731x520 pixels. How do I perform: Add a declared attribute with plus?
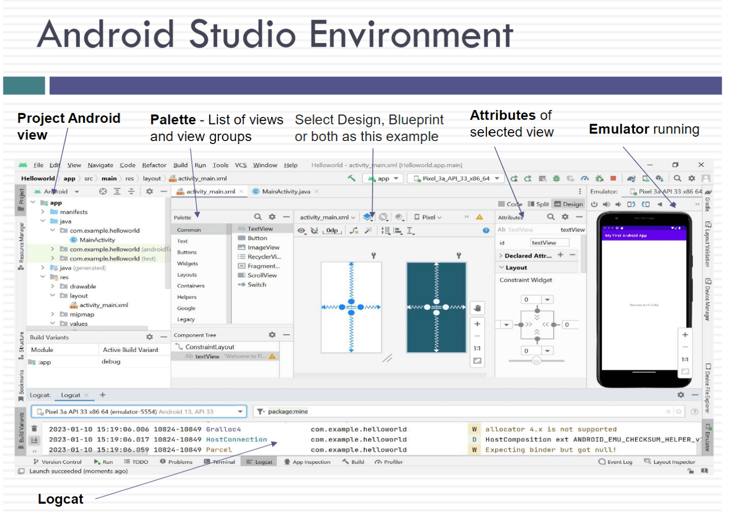click(560, 255)
